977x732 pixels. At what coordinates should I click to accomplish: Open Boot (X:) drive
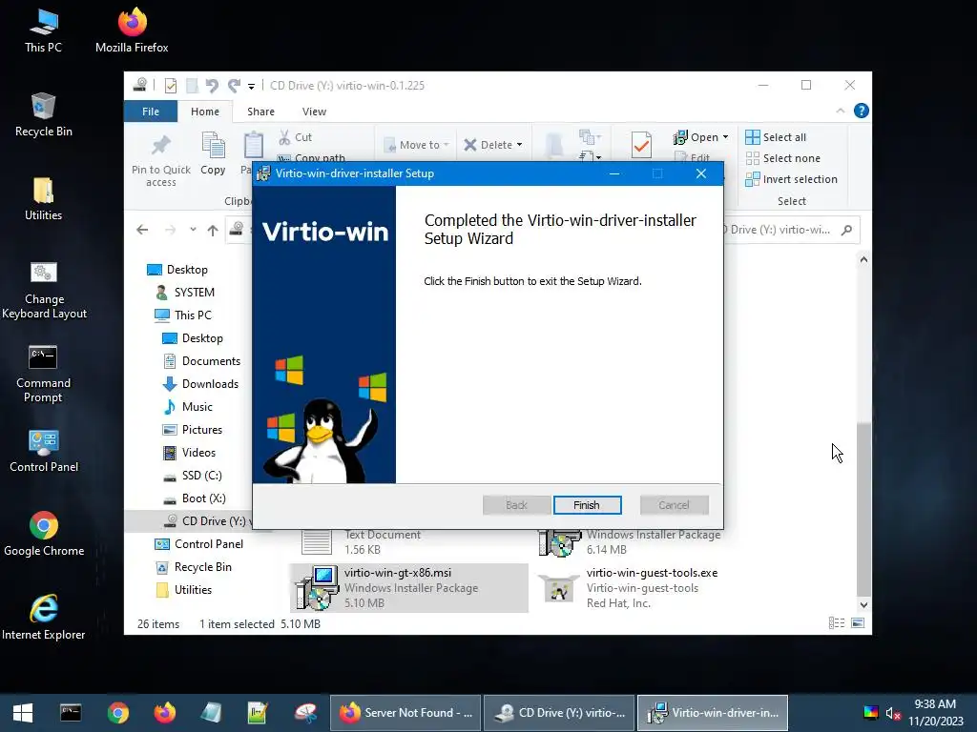coord(194,498)
